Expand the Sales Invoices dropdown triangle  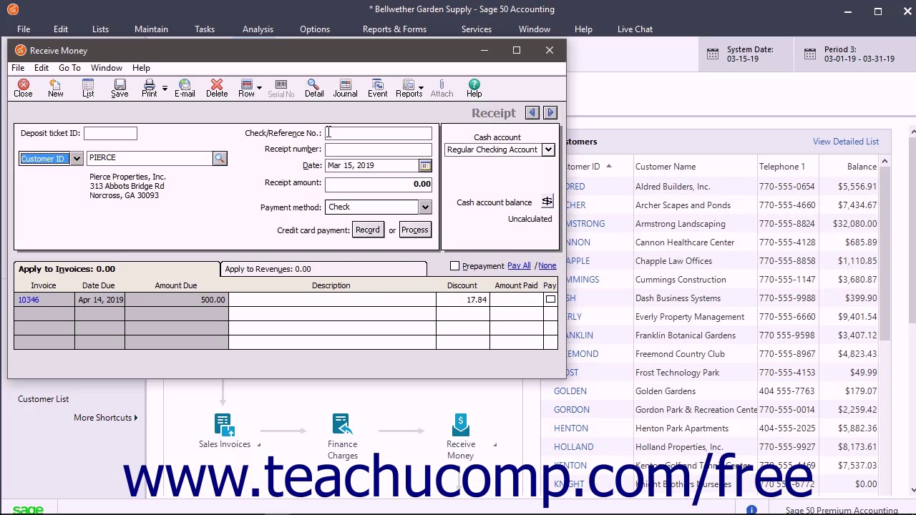tap(258, 445)
